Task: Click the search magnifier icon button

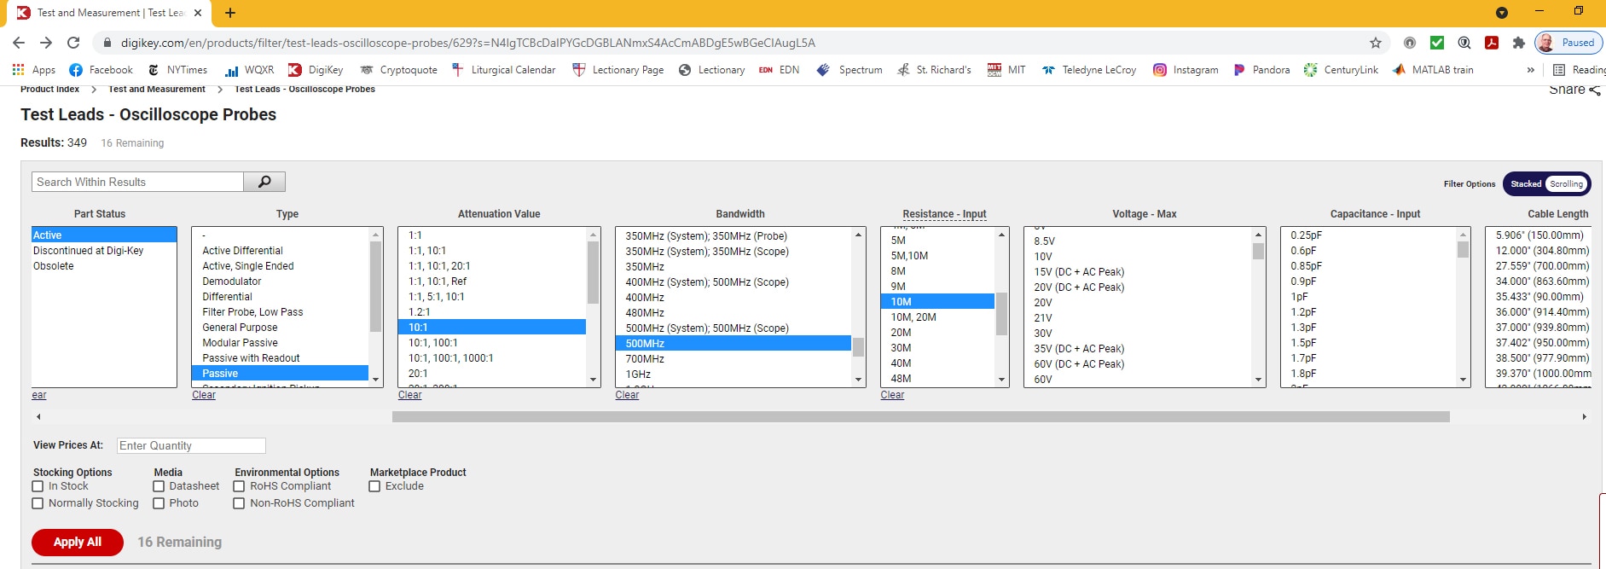Action: point(264,182)
